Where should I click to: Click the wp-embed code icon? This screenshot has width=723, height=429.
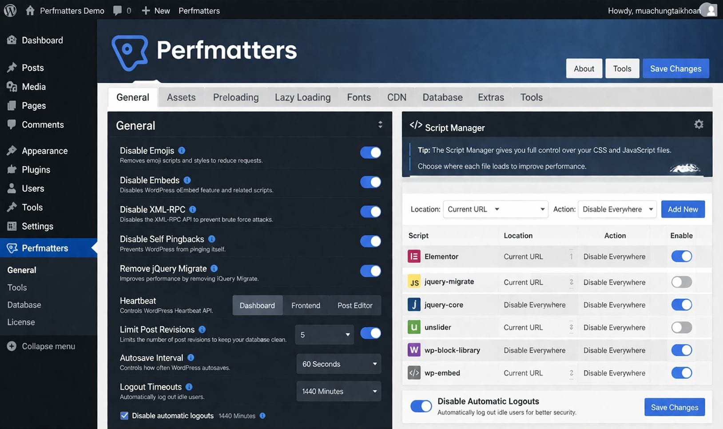(413, 373)
